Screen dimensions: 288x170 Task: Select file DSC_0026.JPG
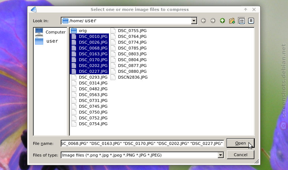(90, 42)
